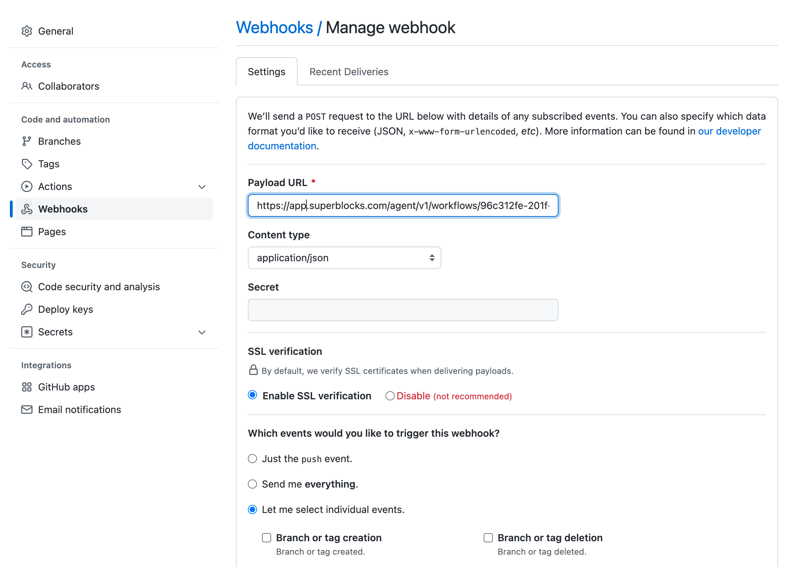Click inside the Secret input field
This screenshot has height=567, width=788.
pos(402,310)
